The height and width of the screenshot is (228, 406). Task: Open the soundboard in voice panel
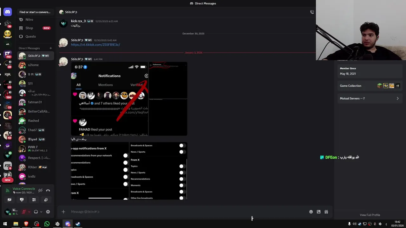[46, 200]
